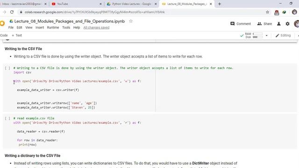View site security lock info

coord(21,12)
